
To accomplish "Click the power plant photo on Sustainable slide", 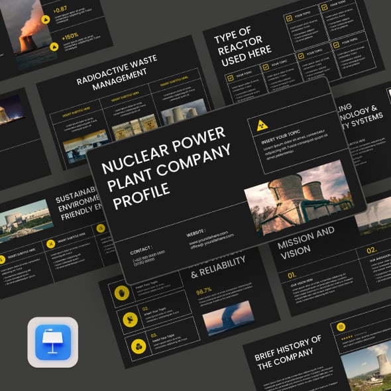I will tap(27, 221).
